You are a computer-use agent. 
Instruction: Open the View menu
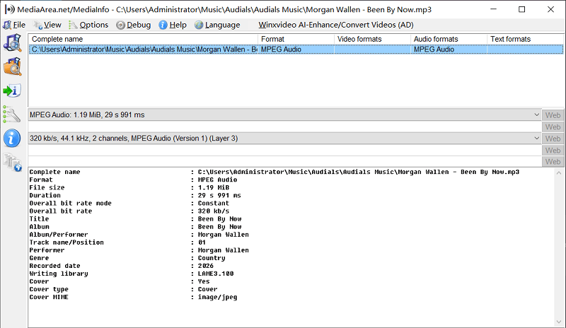click(47, 25)
